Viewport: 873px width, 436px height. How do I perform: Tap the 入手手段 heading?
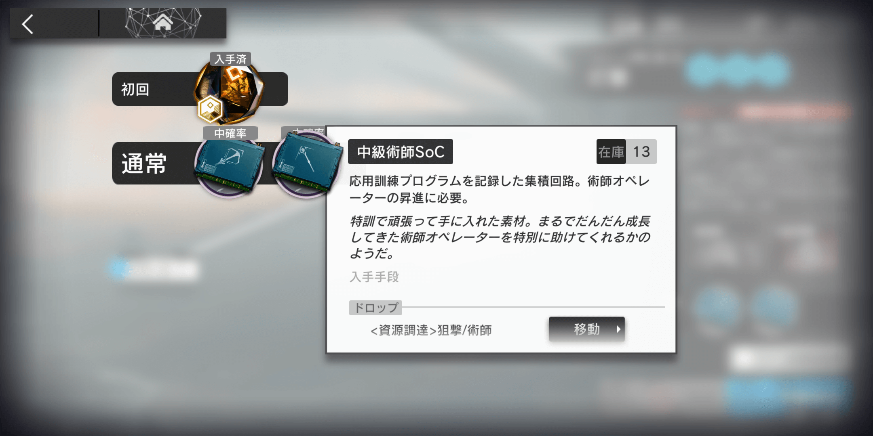374,277
